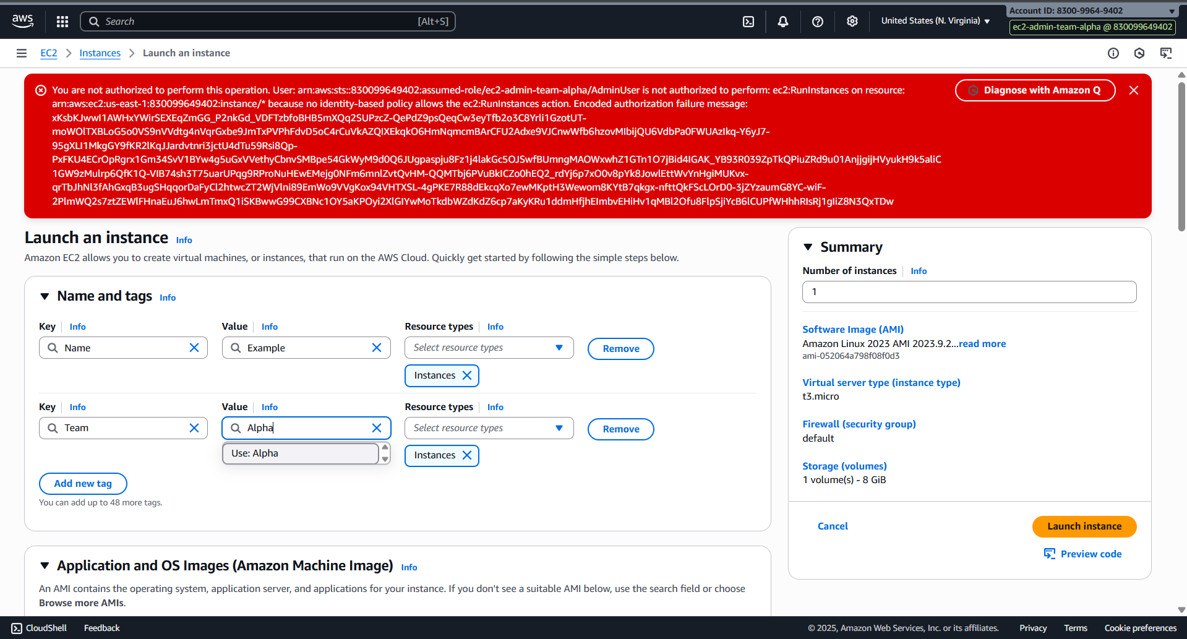
Task: Toggle the navigation sidebar hamburger menu
Action: click(22, 53)
